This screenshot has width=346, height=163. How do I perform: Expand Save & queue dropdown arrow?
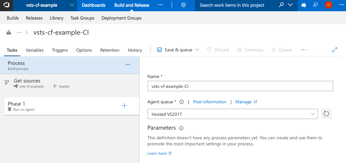coord(197,50)
